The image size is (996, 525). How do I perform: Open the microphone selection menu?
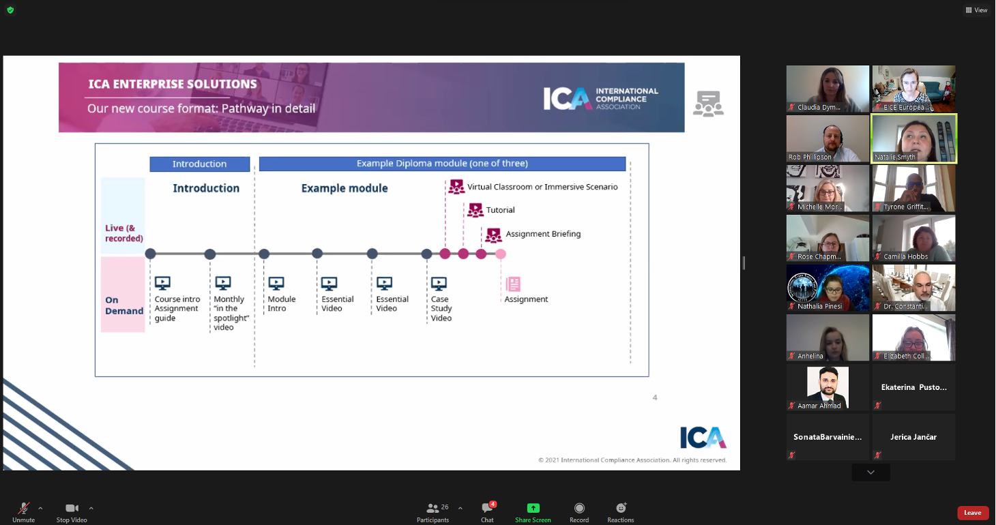(39, 507)
